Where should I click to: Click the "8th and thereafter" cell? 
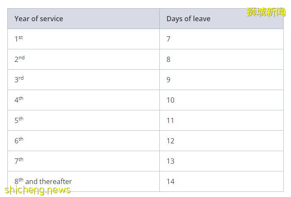(43, 181)
